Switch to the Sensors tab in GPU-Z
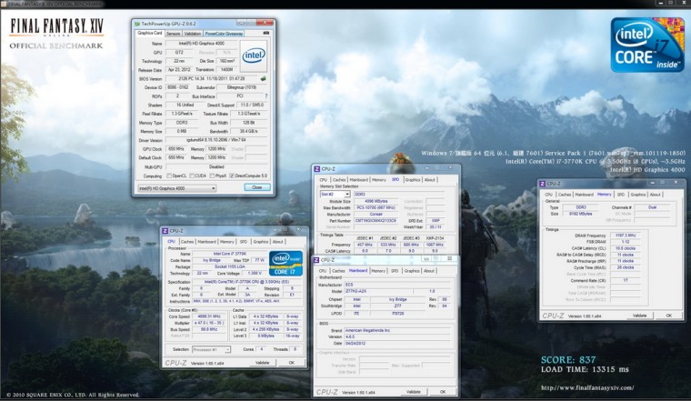 pos(173,33)
